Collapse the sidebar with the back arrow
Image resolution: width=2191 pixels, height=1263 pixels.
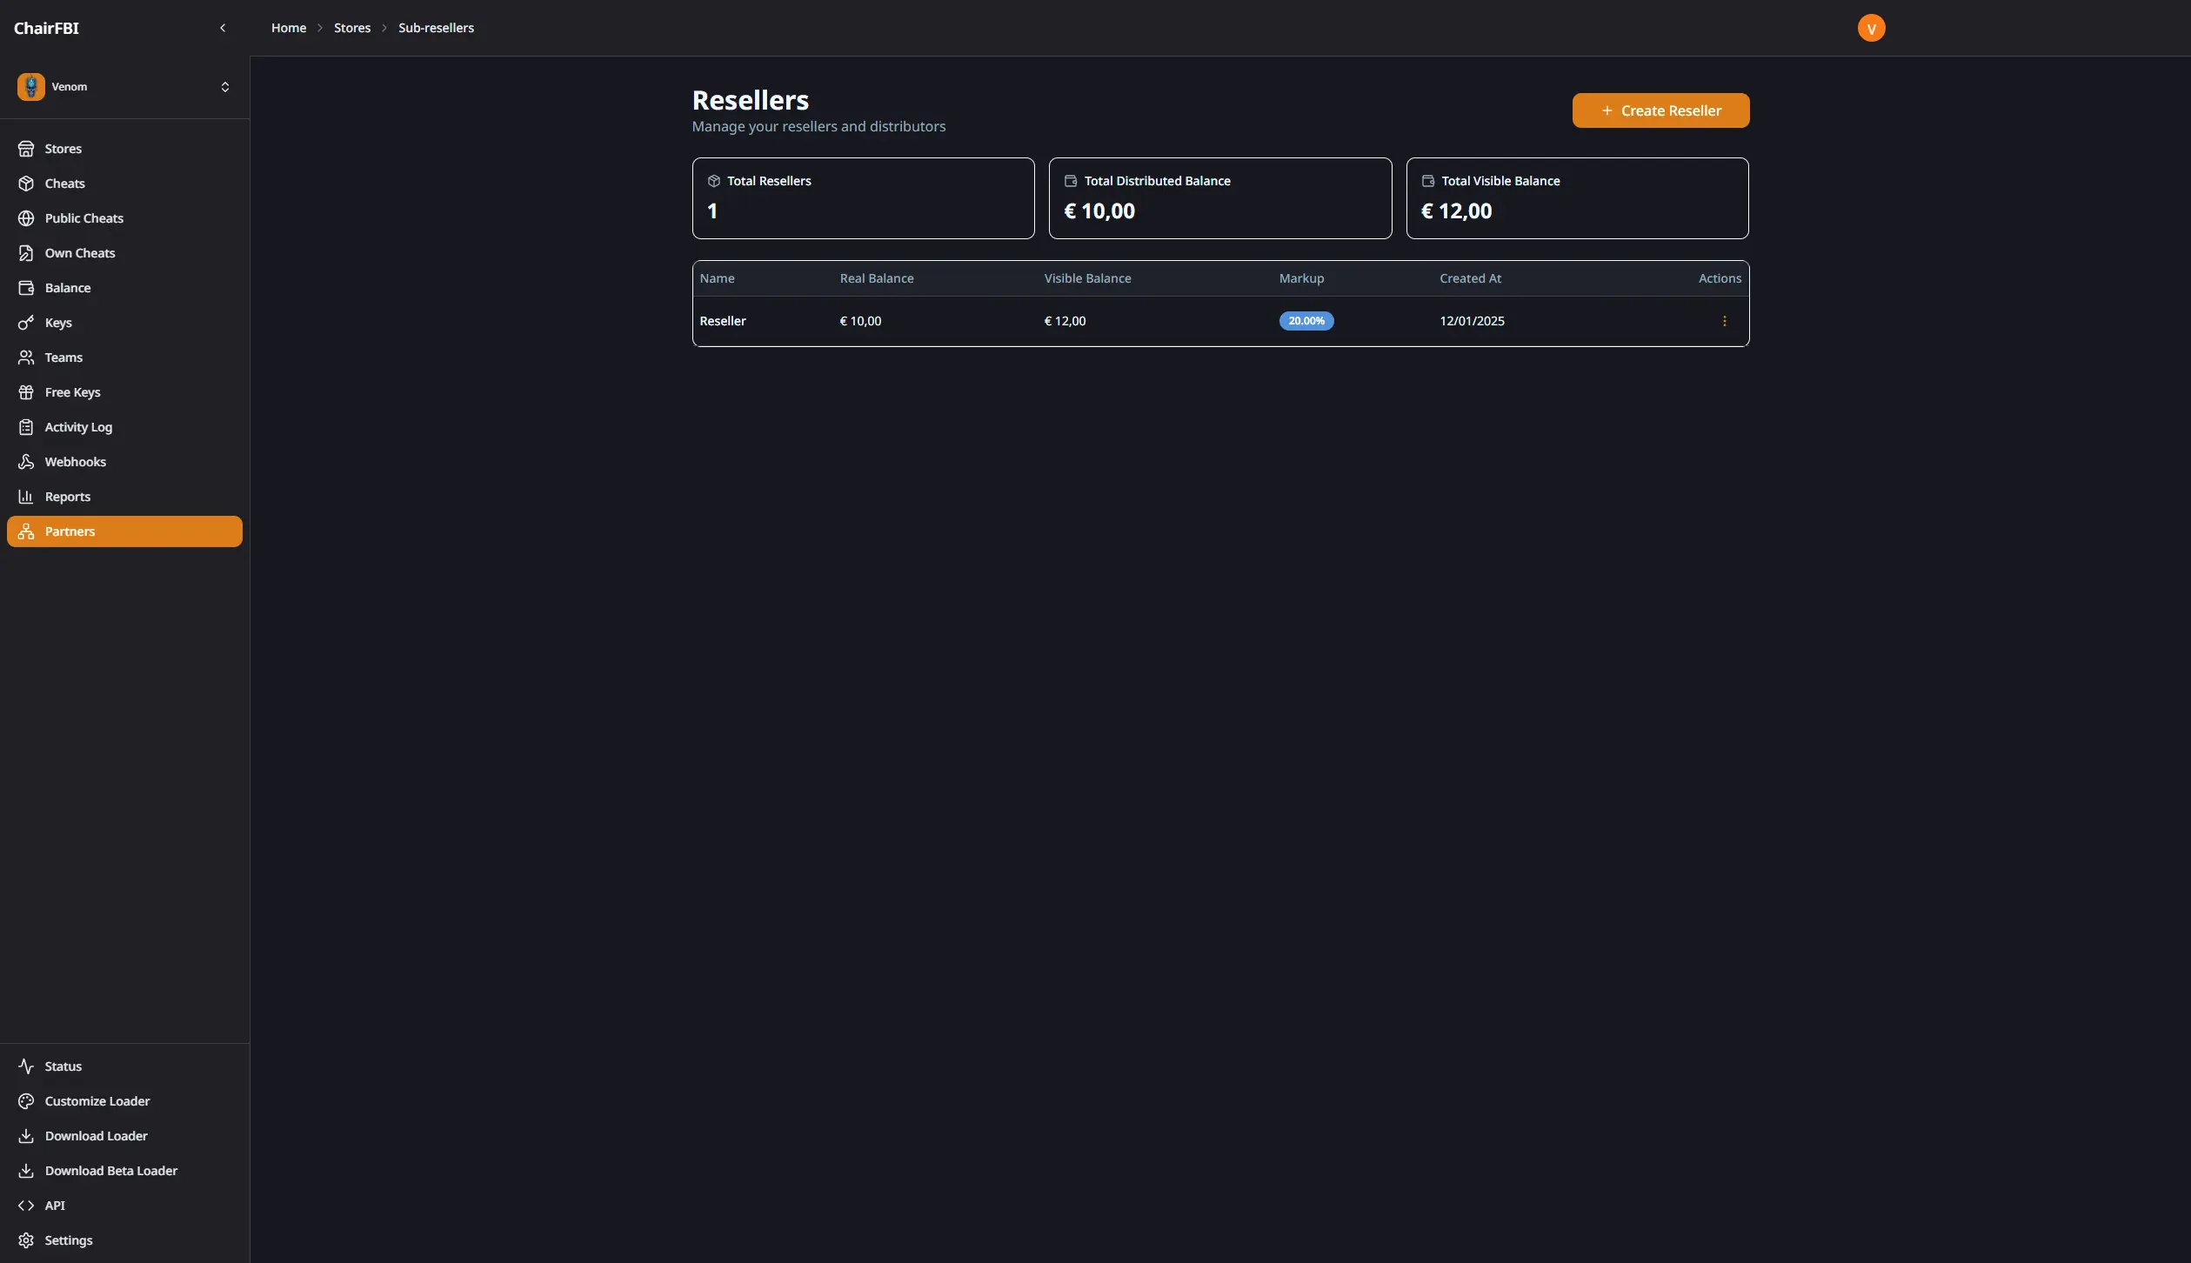[223, 27]
